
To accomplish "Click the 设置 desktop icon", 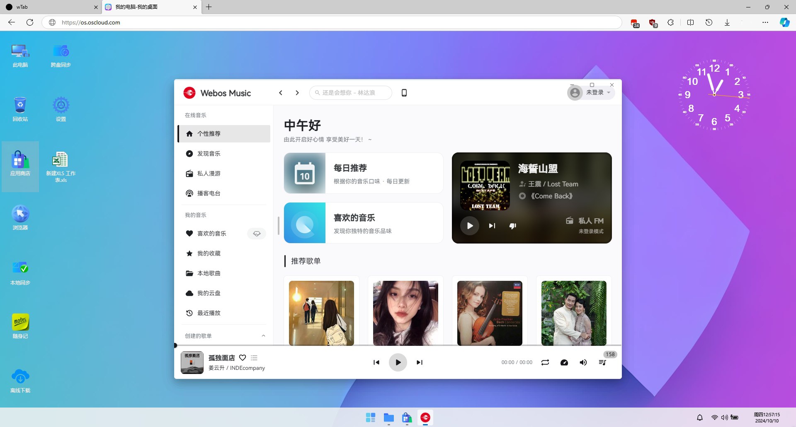I will tap(61, 110).
